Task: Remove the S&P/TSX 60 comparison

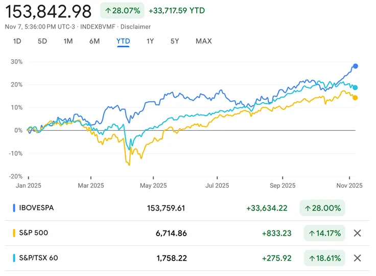Action: pyautogui.click(x=358, y=258)
